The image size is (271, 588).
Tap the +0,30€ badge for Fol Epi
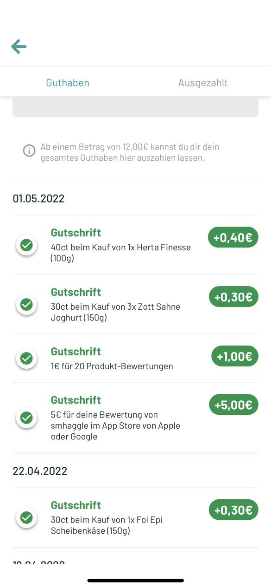[x=233, y=510]
